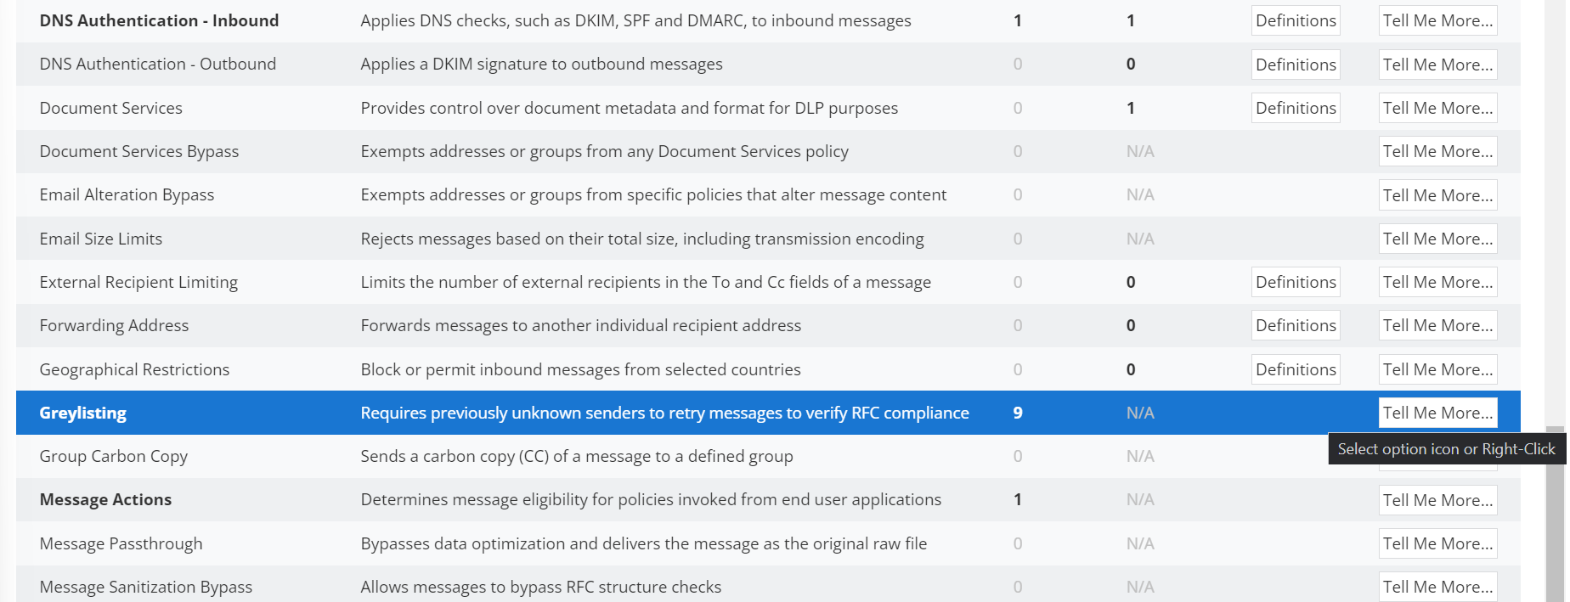Screen dimensions: 1570x602
Task: Open the Group Carbon Copy policy
Action: tap(113, 456)
